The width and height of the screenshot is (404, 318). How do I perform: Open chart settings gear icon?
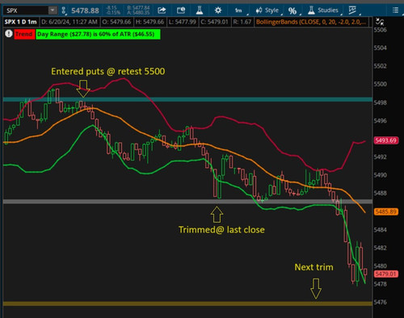click(218, 10)
